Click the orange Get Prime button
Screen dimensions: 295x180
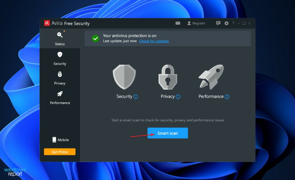pyautogui.click(x=60, y=152)
